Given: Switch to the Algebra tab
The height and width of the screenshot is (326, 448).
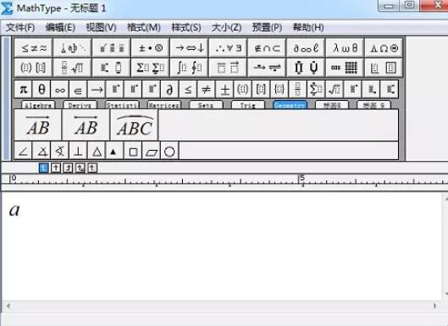Looking at the screenshot, I should [38, 105].
